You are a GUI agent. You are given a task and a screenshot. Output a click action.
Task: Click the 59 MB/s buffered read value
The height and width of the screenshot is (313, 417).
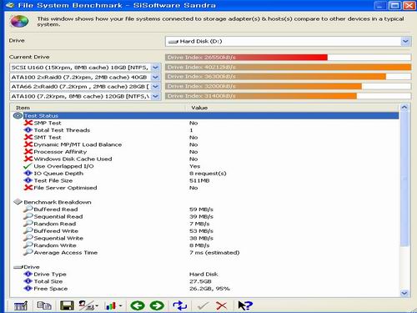click(201, 210)
